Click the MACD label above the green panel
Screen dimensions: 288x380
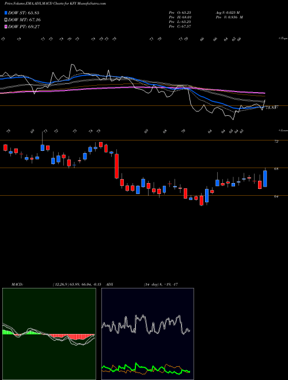[x=17, y=284]
